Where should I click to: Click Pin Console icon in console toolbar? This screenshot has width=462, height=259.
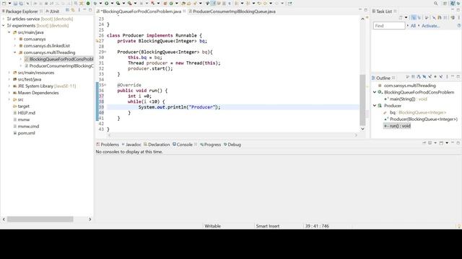pyautogui.click(x=424, y=143)
